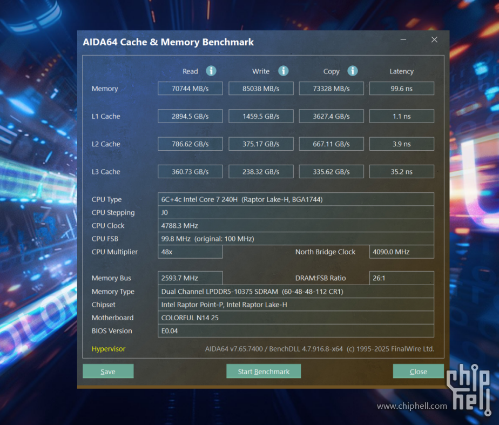Click the Hypervisor label
This screenshot has height=425, width=499.
108,349
